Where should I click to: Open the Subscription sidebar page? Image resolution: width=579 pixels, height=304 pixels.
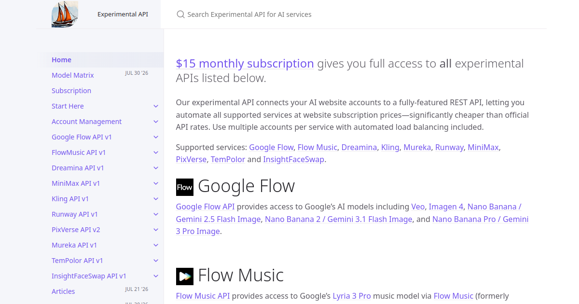point(71,91)
